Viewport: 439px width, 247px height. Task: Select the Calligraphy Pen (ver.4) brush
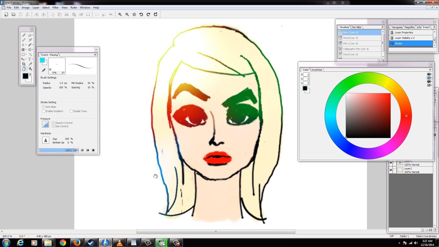359,49
